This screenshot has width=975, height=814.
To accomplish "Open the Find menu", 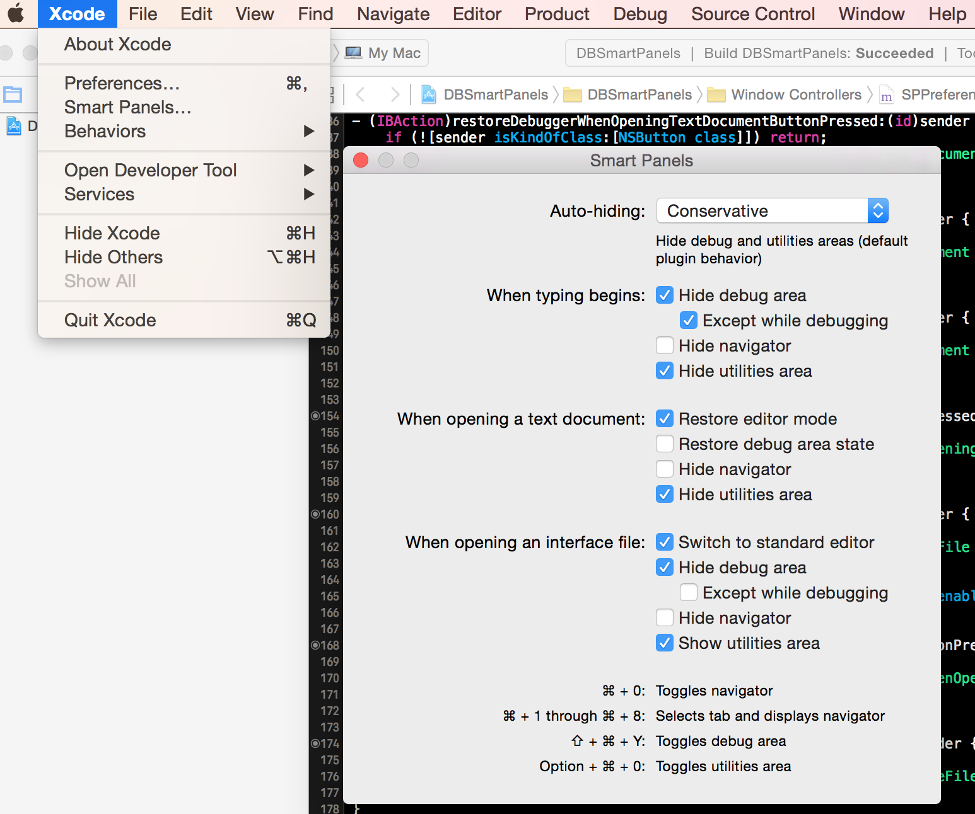I will coord(315,14).
